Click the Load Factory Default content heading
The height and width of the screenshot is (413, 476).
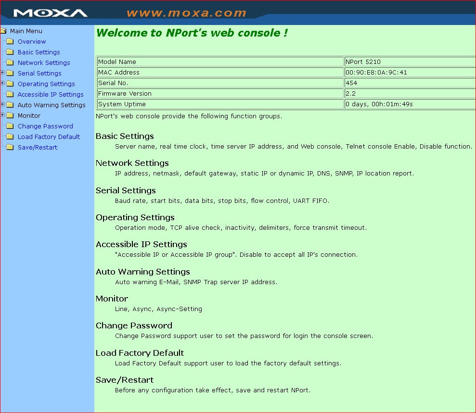coord(140,353)
